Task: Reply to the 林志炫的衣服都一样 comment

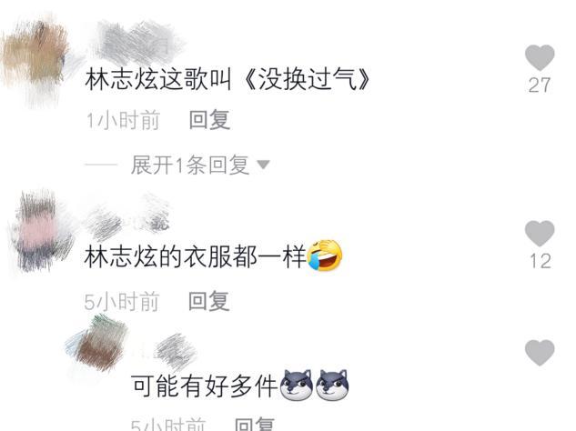Action: tap(209, 301)
